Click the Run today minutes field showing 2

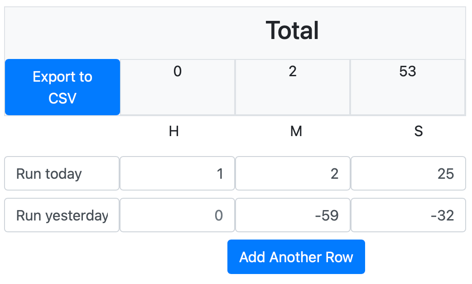(x=293, y=173)
